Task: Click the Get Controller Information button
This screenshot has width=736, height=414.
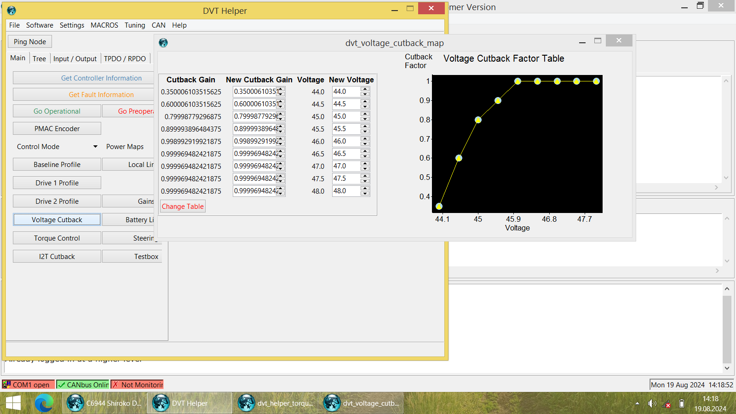Action: [x=101, y=78]
